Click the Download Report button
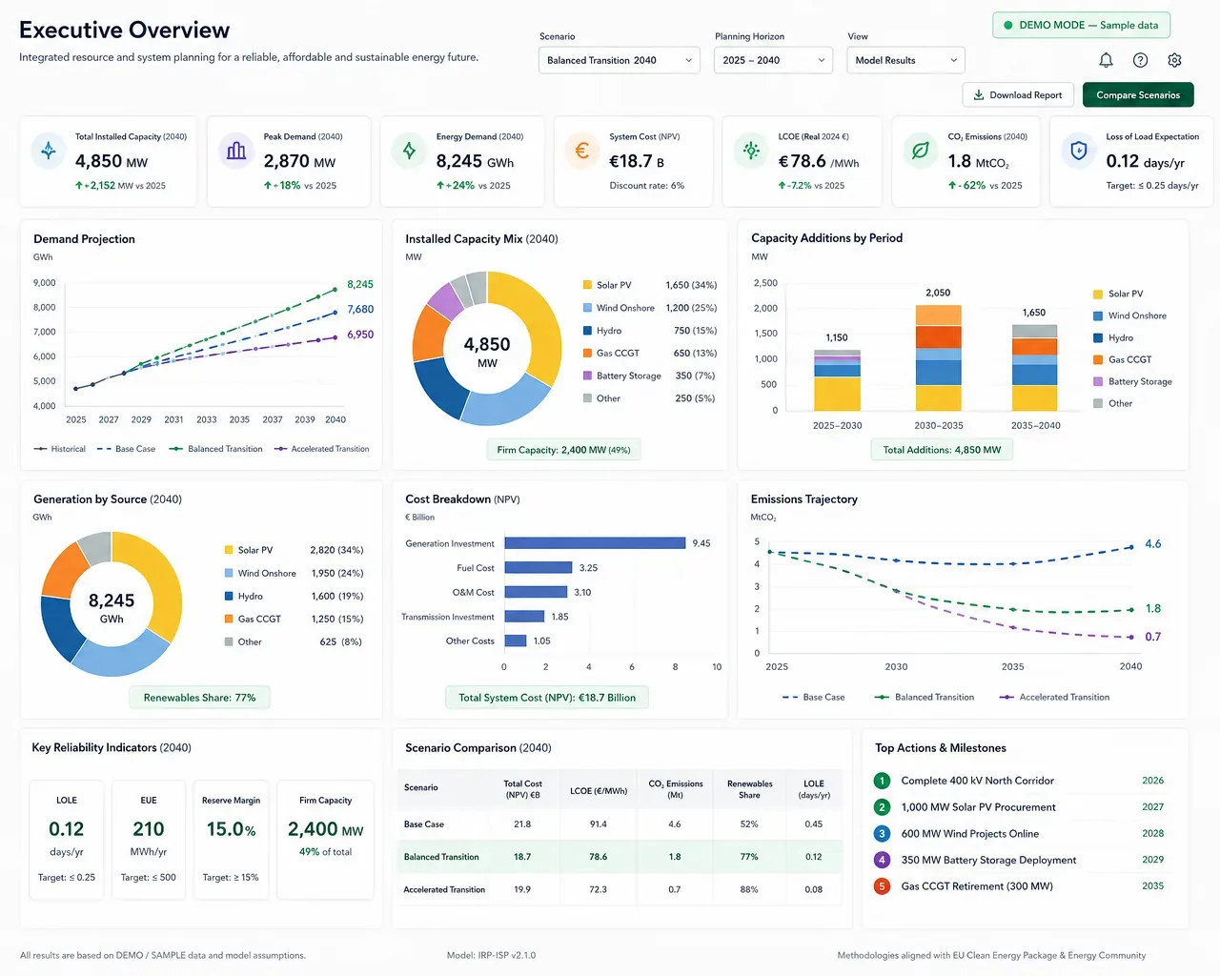1220x976 pixels. click(x=1018, y=94)
